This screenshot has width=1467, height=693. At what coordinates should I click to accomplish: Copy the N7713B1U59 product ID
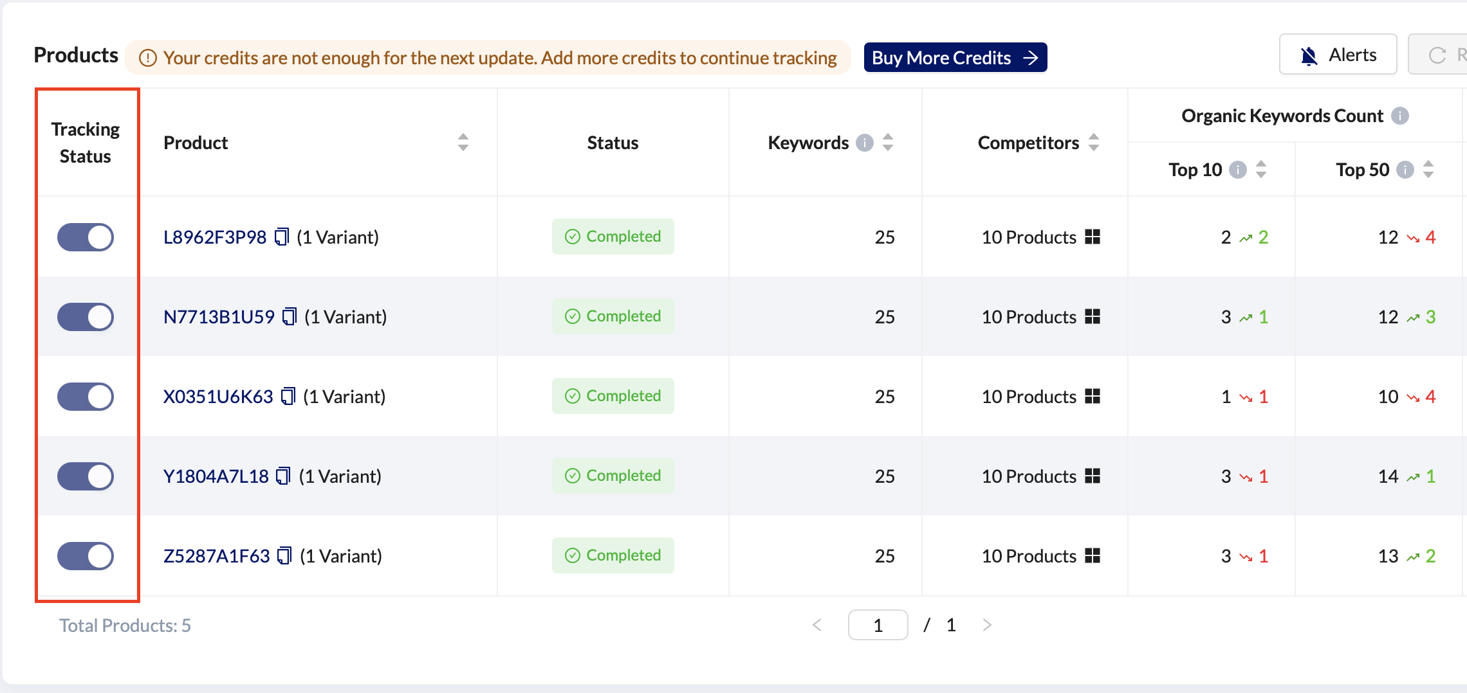click(290, 317)
